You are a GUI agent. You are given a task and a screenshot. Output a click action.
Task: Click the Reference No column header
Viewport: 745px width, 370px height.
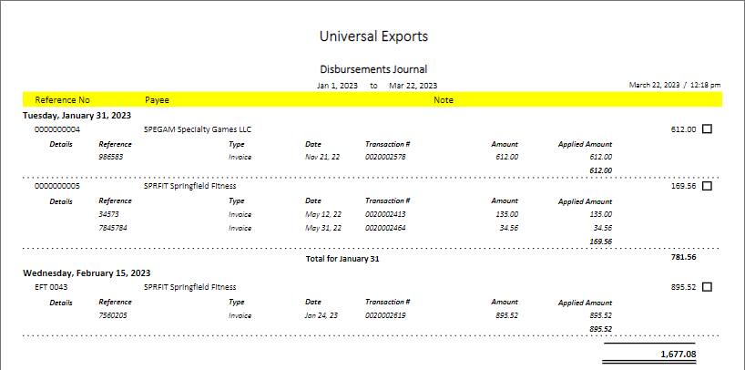tap(62, 99)
